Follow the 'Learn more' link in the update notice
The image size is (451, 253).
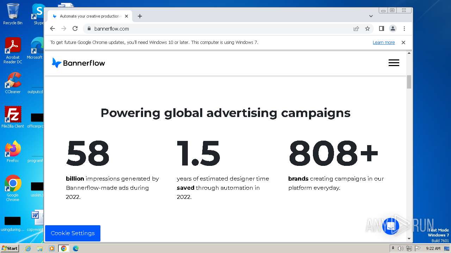pos(384,43)
